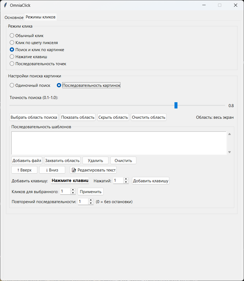Click the Область: весь экран status text
This screenshot has width=244, height=281.
(x=215, y=117)
